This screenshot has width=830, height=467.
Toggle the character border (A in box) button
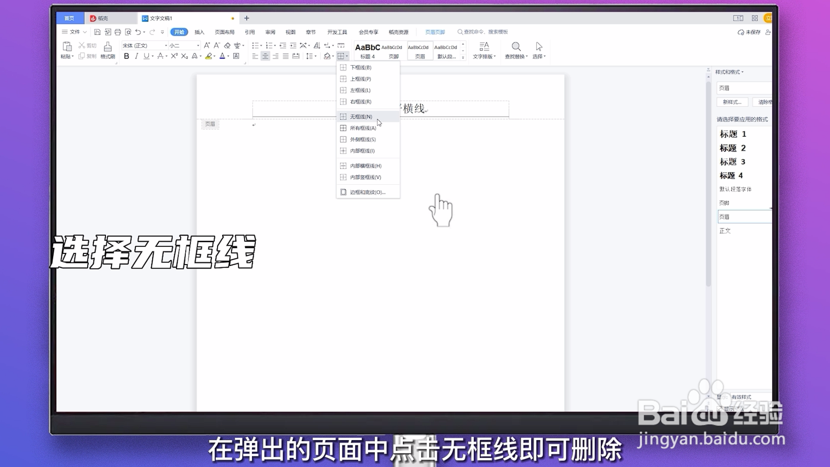[236, 56]
